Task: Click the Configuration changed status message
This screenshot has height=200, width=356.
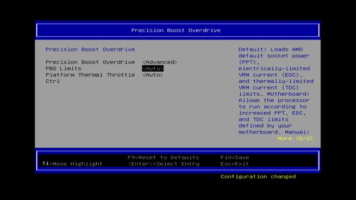Action: tap(258, 177)
